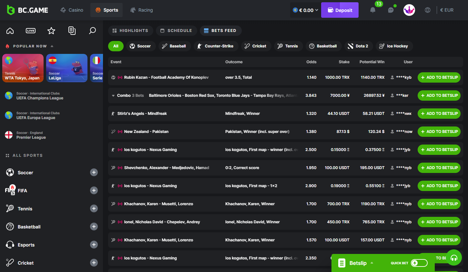Screen dimensions: 468x272
Task: Filter feed by Baseball
Action: 174,46
